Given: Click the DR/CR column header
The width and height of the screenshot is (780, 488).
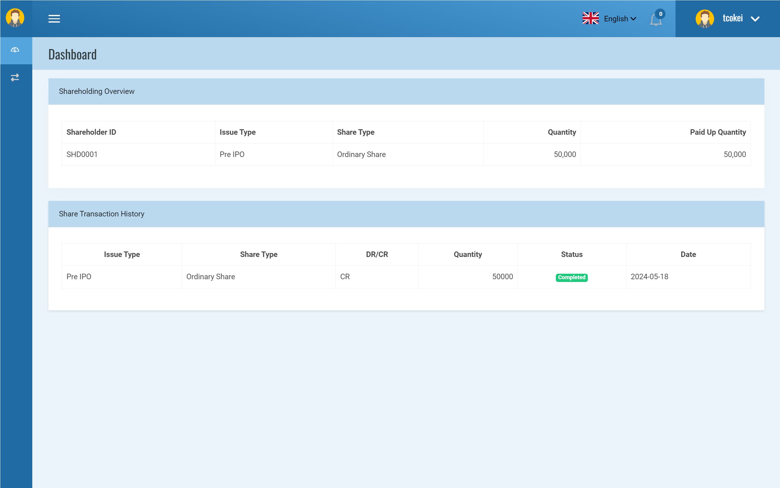Looking at the screenshot, I should click(377, 254).
